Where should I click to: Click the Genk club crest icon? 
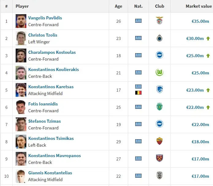[x=159, y=90]
